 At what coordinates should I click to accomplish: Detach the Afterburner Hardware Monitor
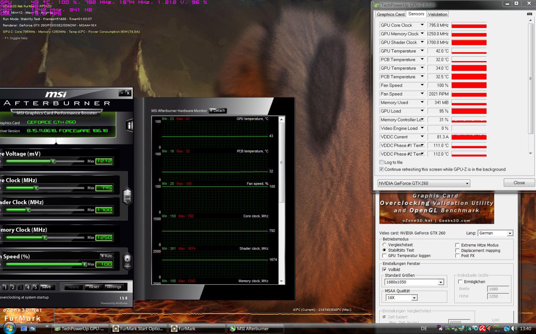click(x=217, y=111)
